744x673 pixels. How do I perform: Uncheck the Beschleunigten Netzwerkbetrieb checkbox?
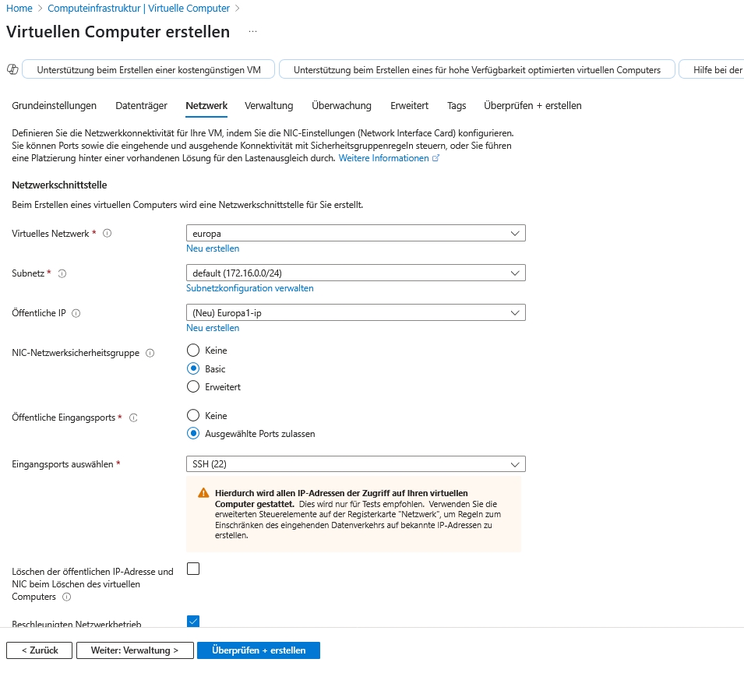pyautogui.click(x=193, y=621)
